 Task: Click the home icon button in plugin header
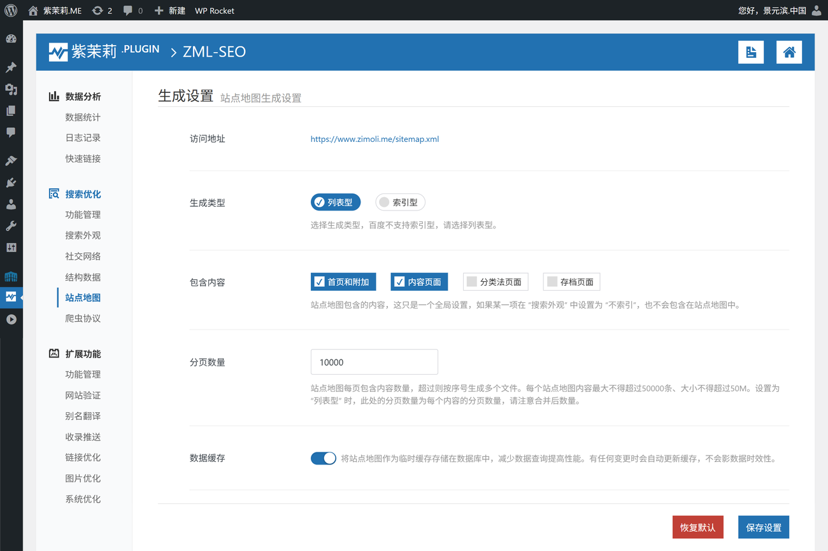click(789, 52)
